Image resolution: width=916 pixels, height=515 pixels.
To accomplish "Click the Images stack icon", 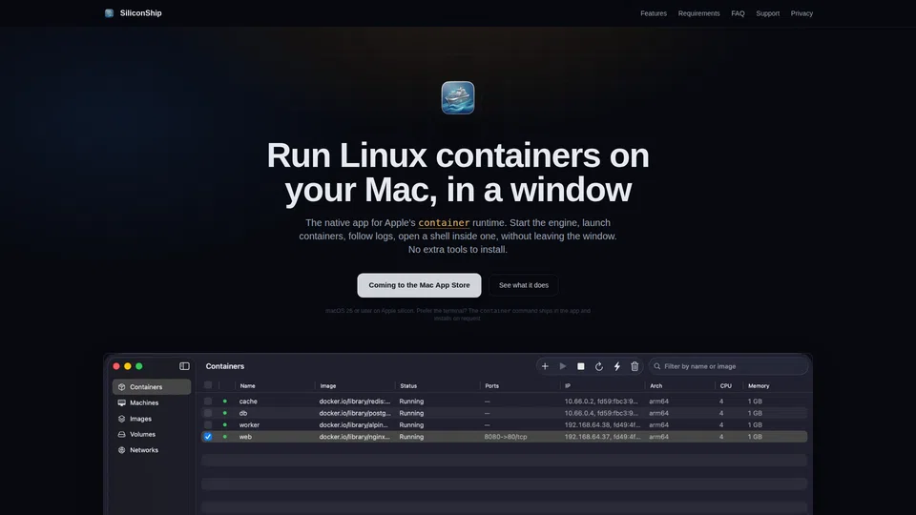I will tap(121, 419).
